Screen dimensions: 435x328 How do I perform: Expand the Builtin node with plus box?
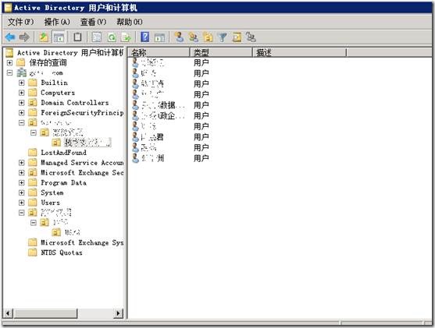tap(22, 83)
